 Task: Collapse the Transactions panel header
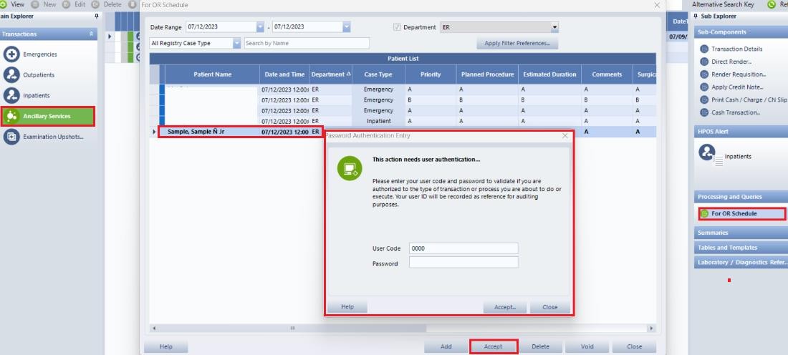[91, 34]
